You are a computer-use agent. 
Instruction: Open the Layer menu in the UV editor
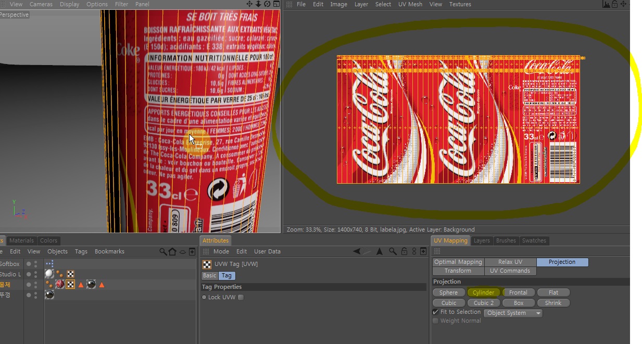coord(361,4)
